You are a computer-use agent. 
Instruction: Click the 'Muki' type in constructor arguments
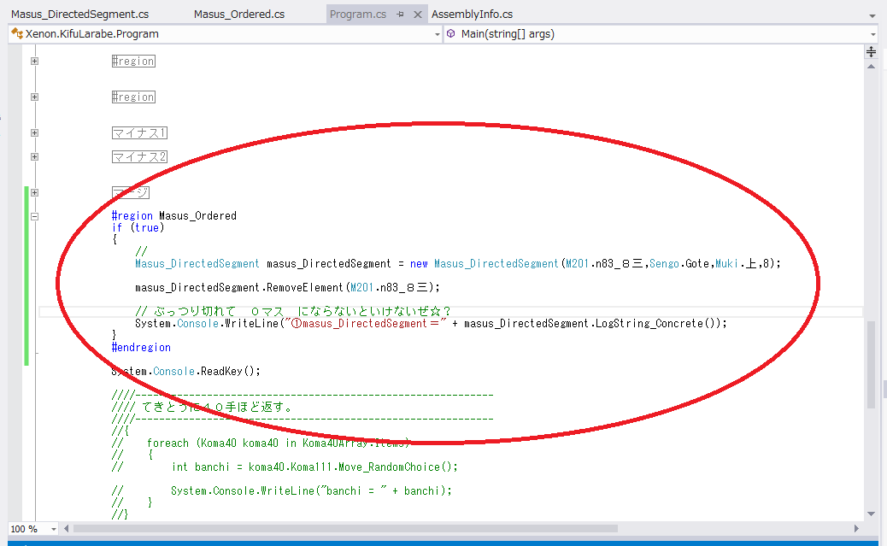click(x=726, y=264)
